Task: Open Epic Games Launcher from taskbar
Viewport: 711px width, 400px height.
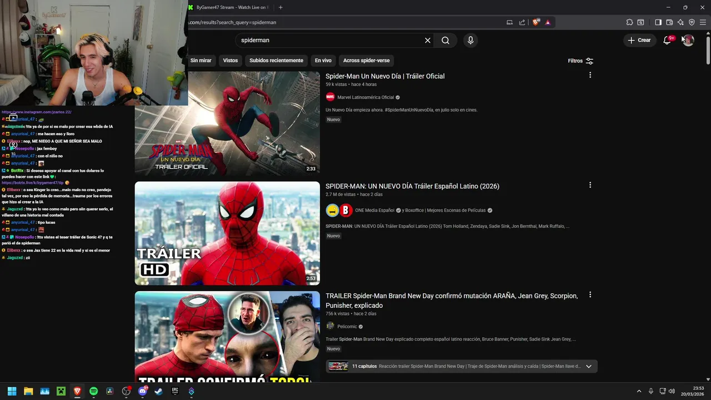Action: [x=175, y=391]
